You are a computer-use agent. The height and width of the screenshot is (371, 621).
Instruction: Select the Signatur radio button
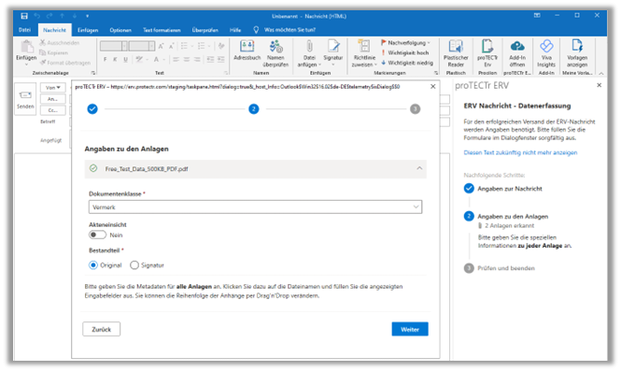(134, 265)
